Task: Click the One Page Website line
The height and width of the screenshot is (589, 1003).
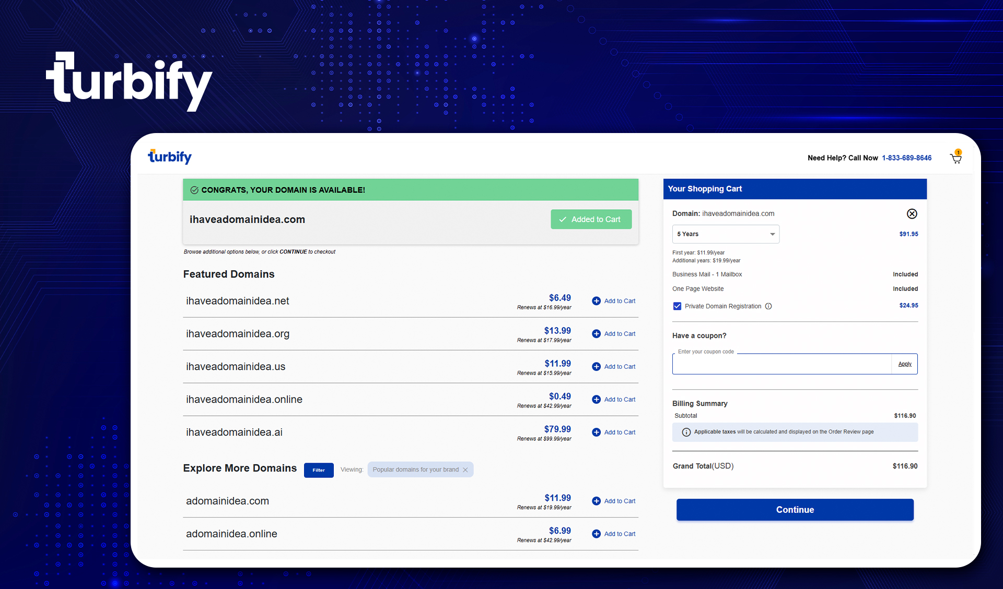Action: pyautogui.click(x=698, y=289)
